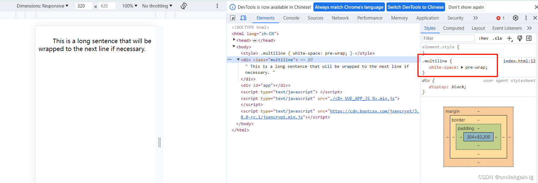Click the new style rule plus icon
The width and height of the screenshot is (538, 183).
pos(509,38)
